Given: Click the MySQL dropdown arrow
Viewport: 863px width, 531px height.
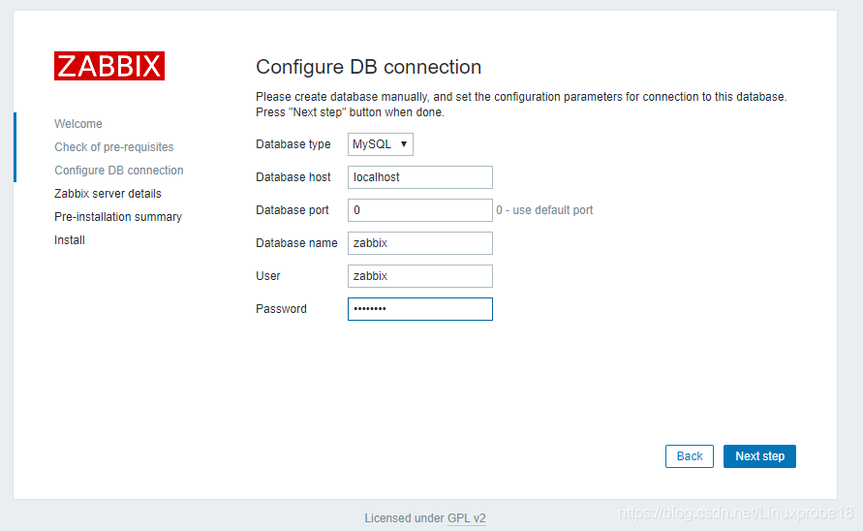Looking at the screenshot, I should pyautogui.click(x=404, y=144).
